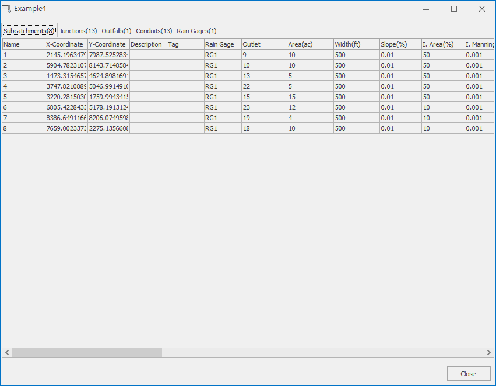The width and height of the screenshot is (496, 386).
Task: Select I. Manning 0.001 cell in row 4
Action: click(x=479, y=86)
